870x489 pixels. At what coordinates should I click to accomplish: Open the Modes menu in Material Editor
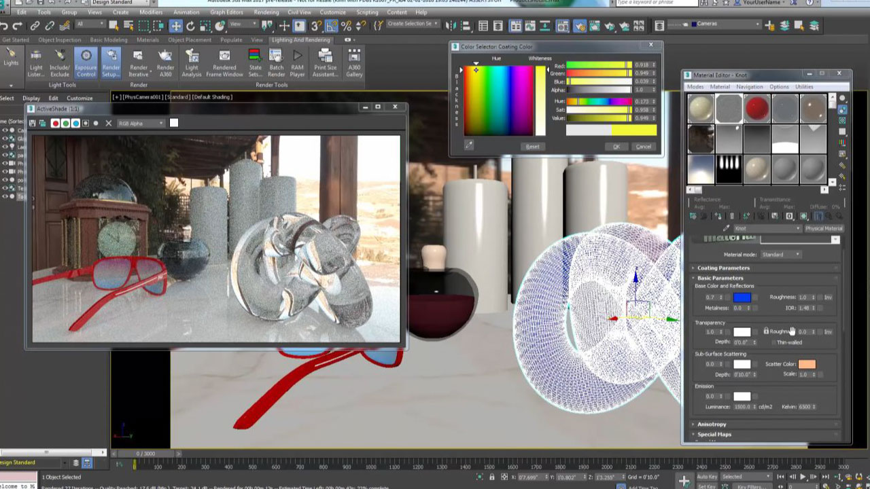pyautogui.click(x=695, y=86)
